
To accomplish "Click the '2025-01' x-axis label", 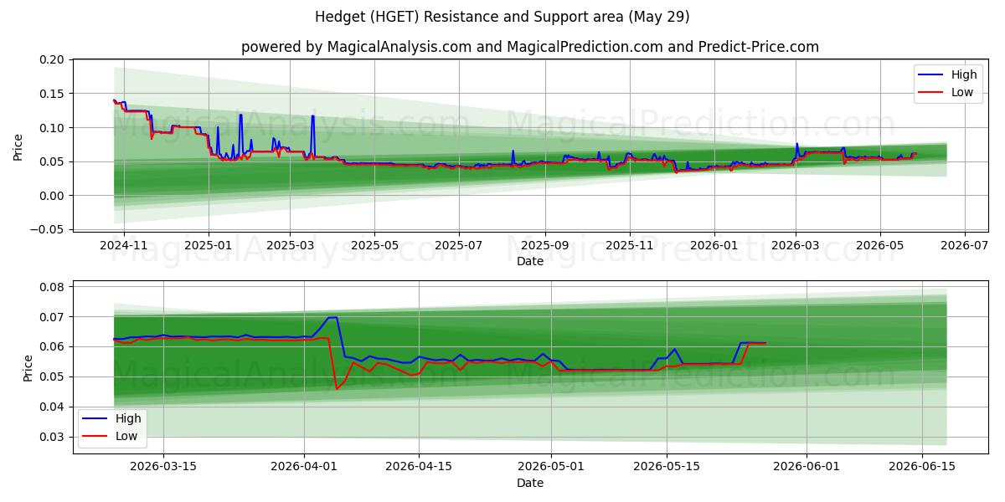I will click(209, 246).
